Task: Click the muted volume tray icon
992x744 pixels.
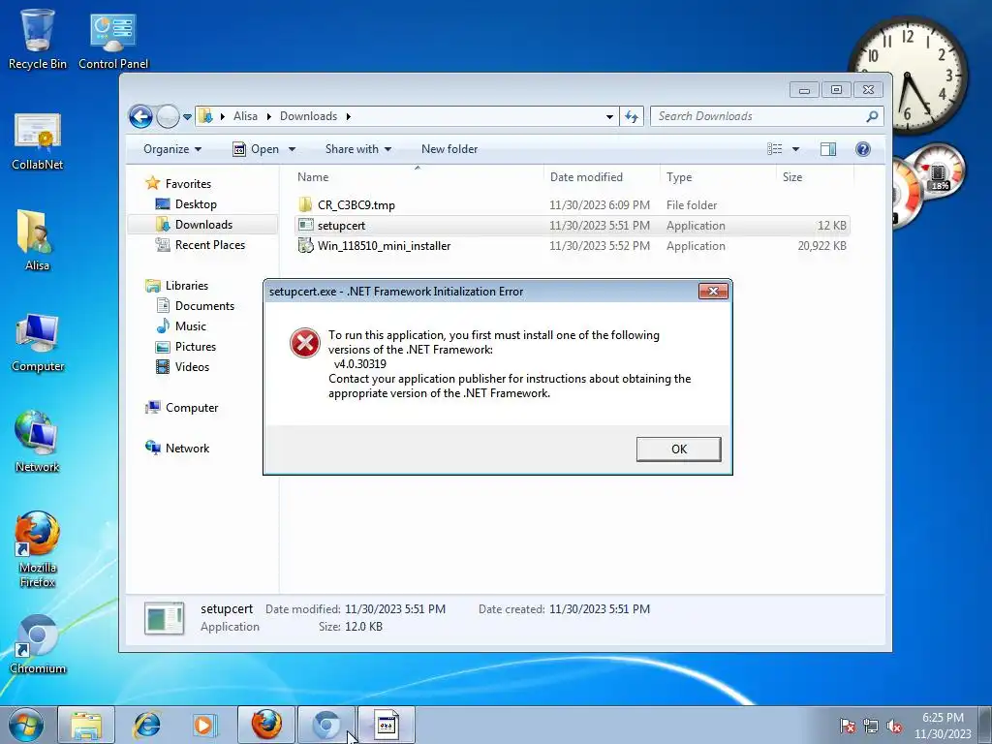Action: [894, 726]
